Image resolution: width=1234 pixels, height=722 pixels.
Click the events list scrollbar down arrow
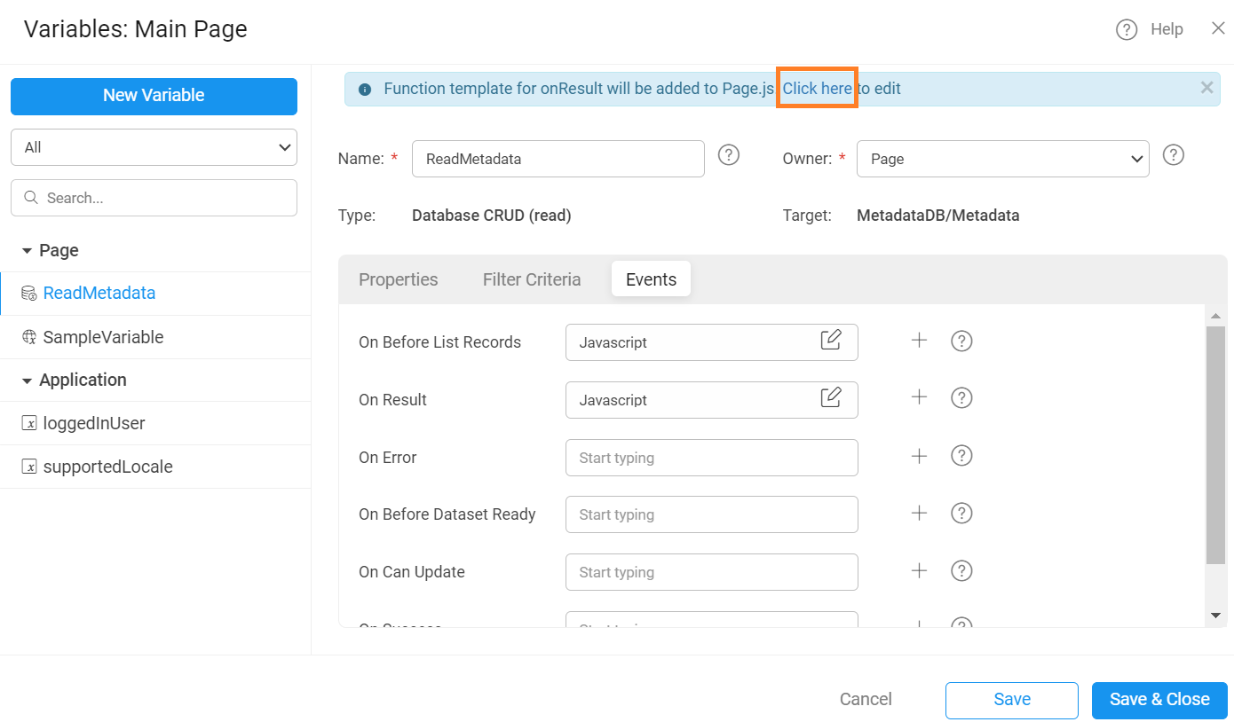pyautogui.click(x=1215, y=616)
